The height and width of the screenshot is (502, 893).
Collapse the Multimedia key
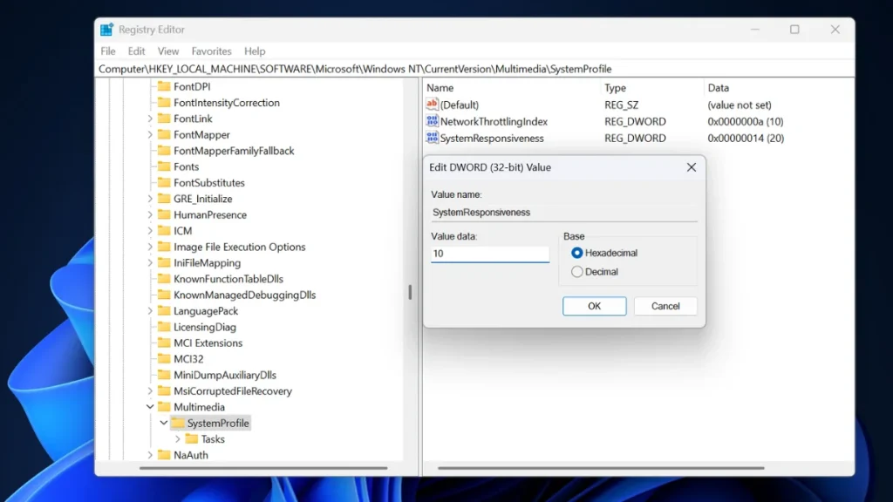(x=150, y=407)
